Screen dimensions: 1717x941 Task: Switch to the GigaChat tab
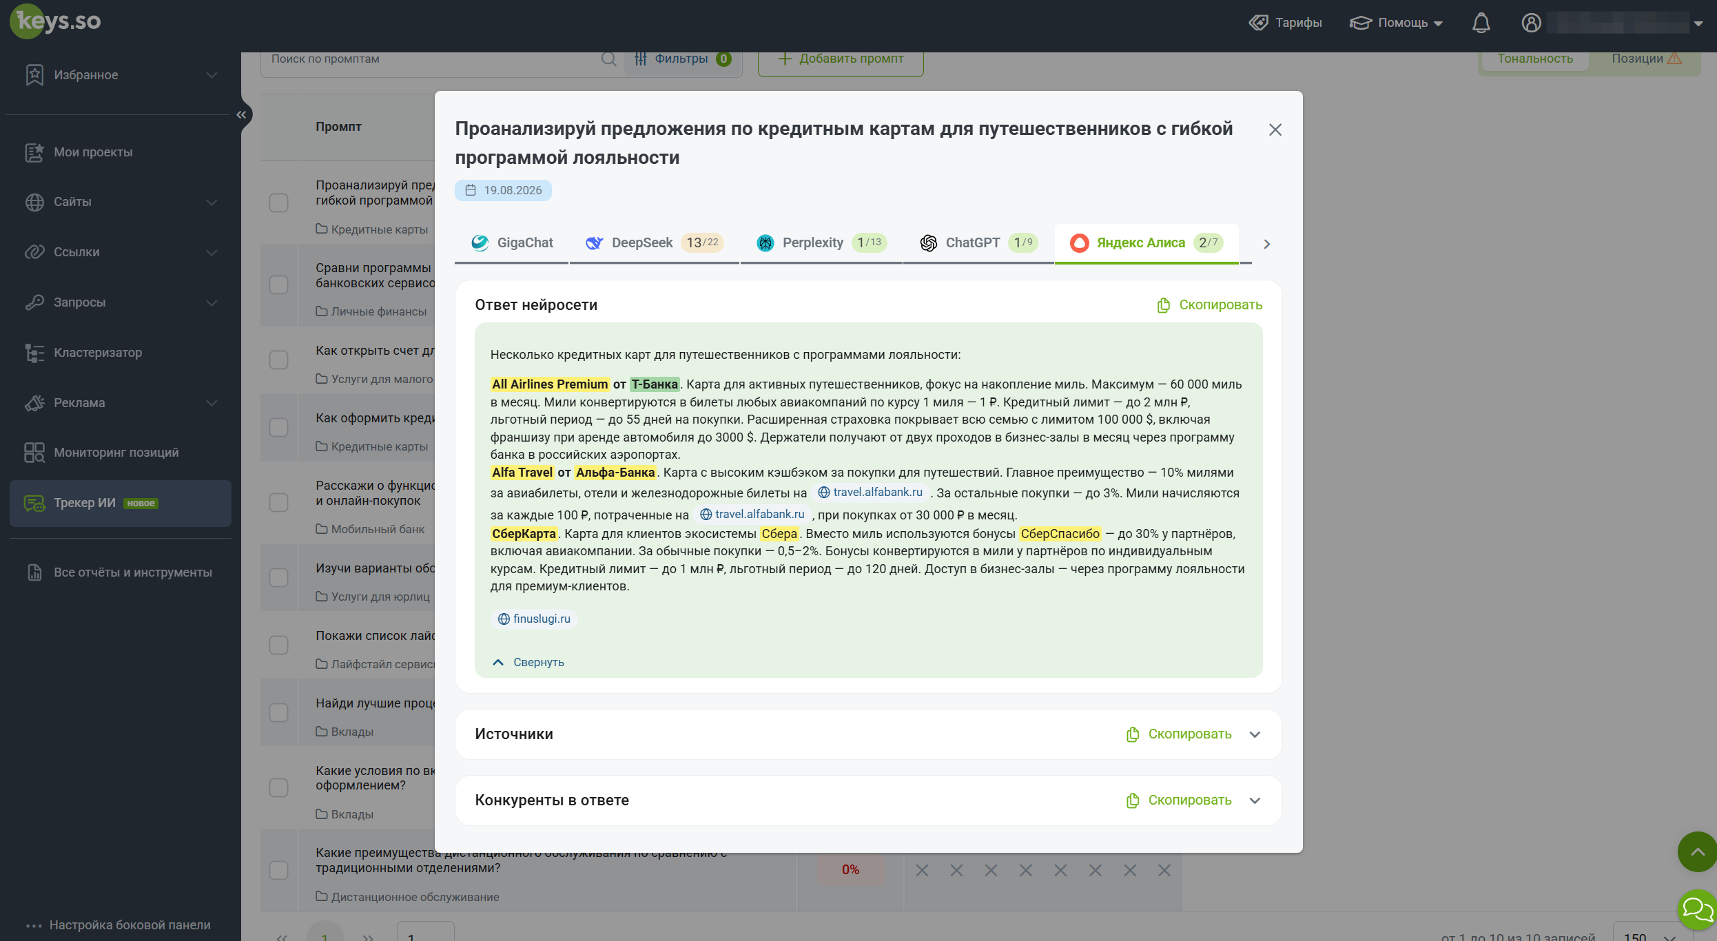pos(512,243)
